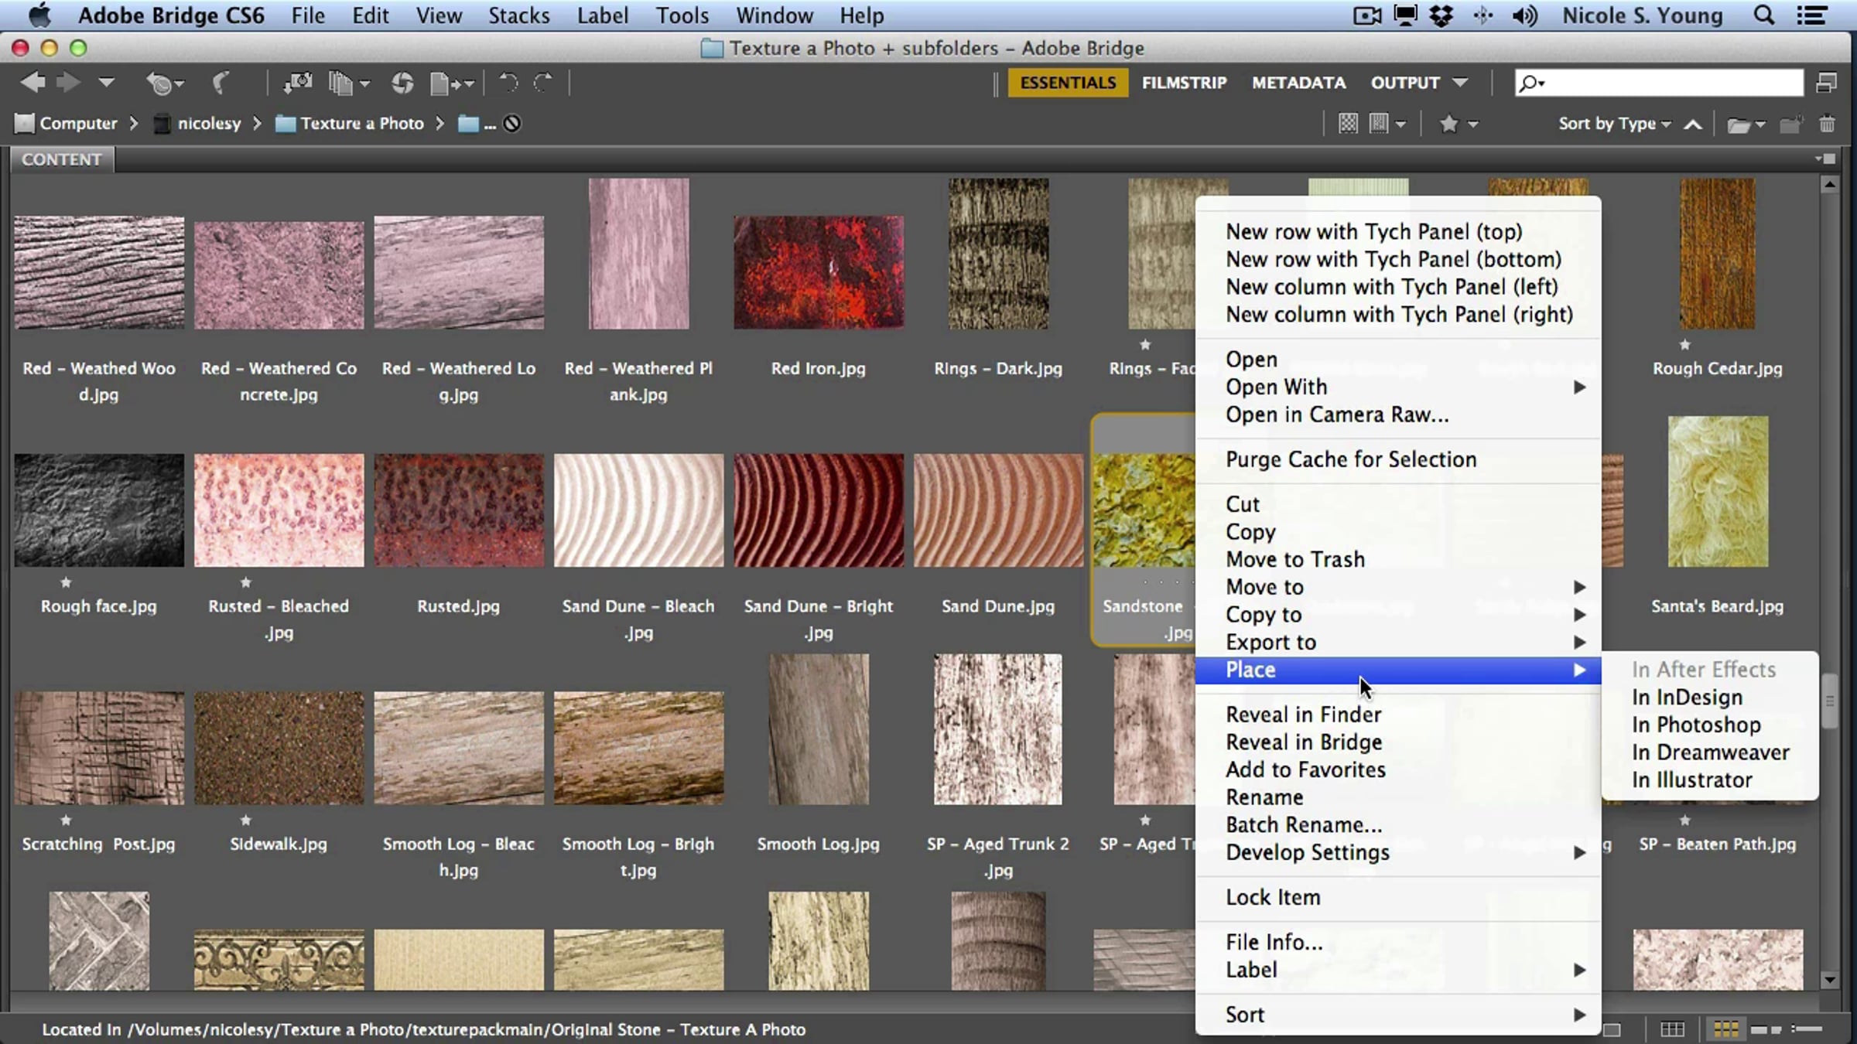Navigate to Texture a Photo folder
The image size is (1857, 1044).
pyautogui.click(x=350, y=124)
